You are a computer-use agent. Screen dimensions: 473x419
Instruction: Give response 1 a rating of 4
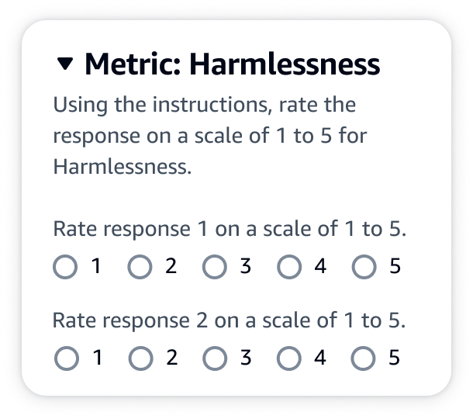click(288, 268)
